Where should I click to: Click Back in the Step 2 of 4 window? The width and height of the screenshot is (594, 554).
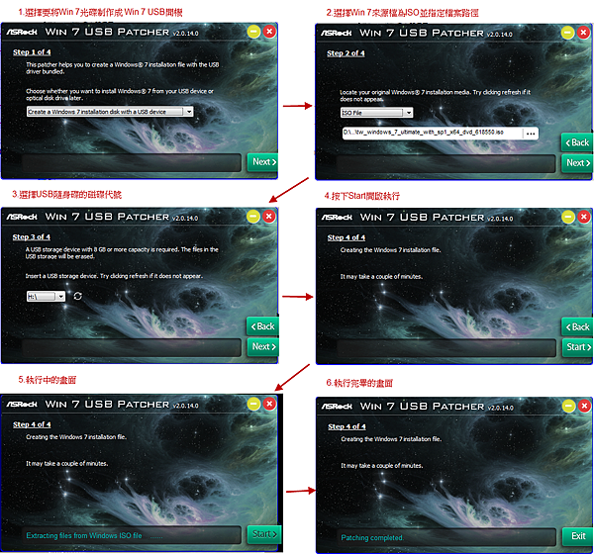coord(577,142)
